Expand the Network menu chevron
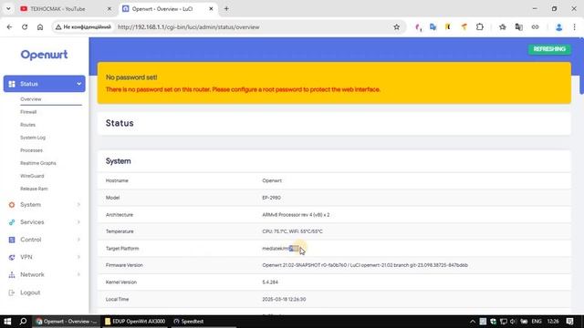 pyautogui.click(x=78, y=275)
